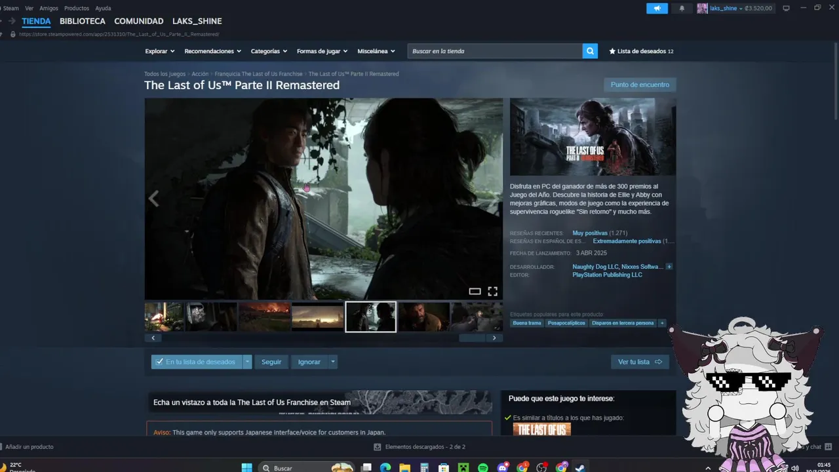Click the Ver tu lista button
839x472 pixels.
click(x=640, y=362)
